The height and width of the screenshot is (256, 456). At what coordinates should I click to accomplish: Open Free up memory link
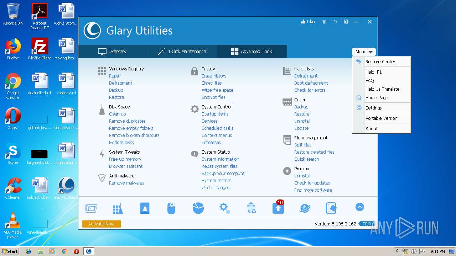tap(125, 159)
